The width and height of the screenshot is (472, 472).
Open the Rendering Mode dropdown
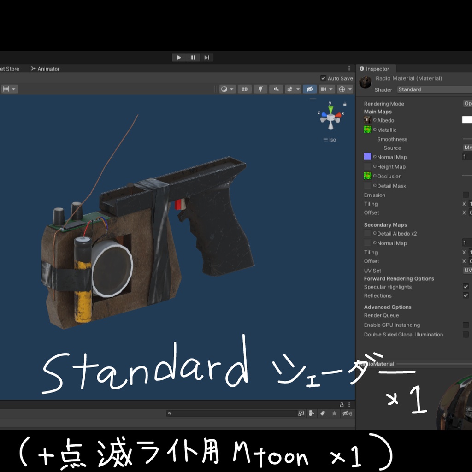(x=467, y=104)
